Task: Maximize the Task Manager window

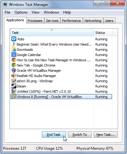Action: pos(106,3)
